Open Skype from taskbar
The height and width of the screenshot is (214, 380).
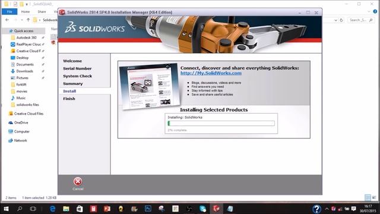tap(202, 209)
